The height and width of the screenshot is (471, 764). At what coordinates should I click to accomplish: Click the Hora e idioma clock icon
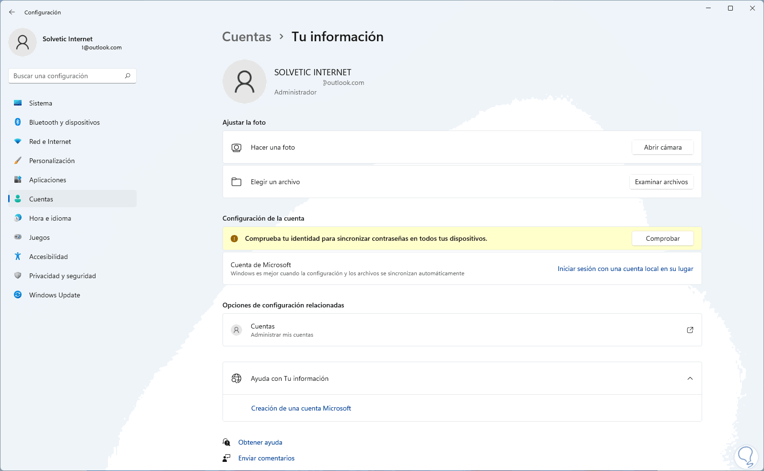tap(18, 218)
